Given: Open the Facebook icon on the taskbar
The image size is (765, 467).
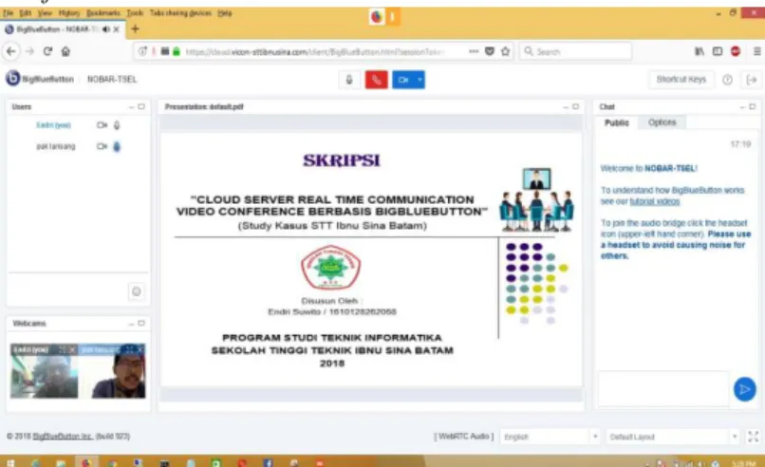Looking at the screenshot, I should pyautogui.click(x=268, y=462).
